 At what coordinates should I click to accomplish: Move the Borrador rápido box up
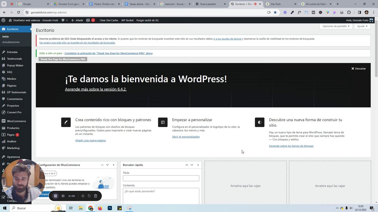click(187, 165)
